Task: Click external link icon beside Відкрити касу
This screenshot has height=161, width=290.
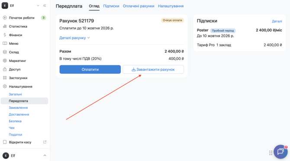Action: pos(45,142)
